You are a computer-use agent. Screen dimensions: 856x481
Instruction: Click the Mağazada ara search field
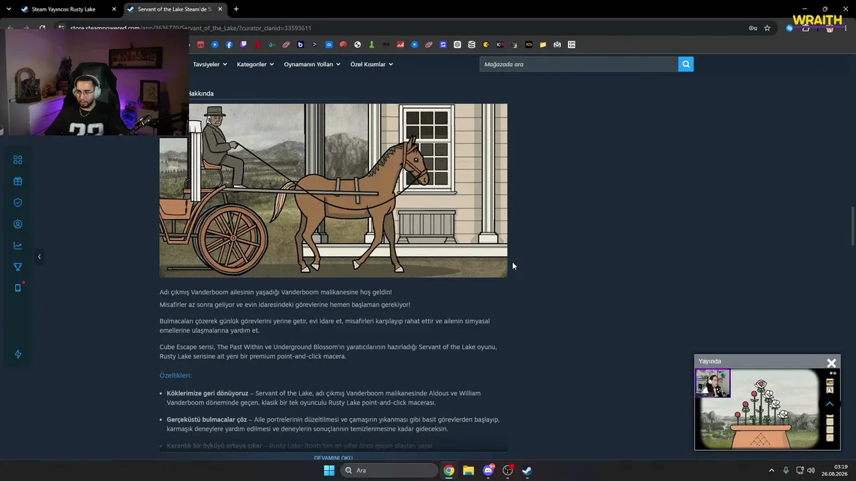(579, 64)
